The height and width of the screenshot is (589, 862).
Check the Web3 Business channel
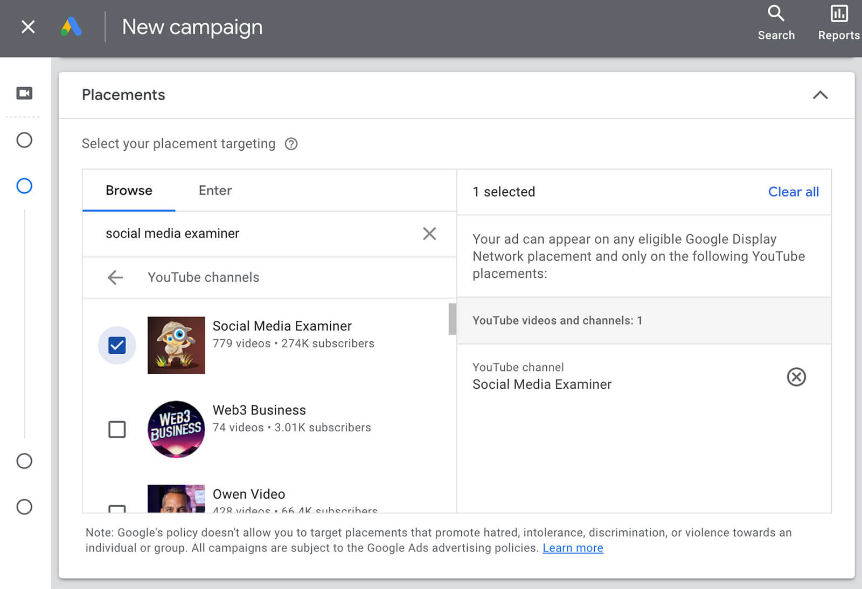117,429
